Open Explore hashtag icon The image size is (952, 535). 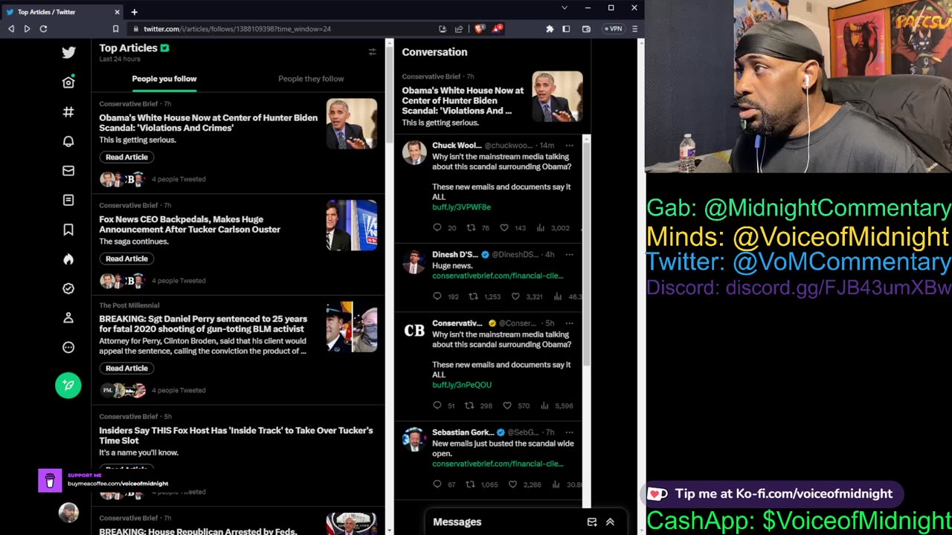pyautogui.click(x=68, y=111)
